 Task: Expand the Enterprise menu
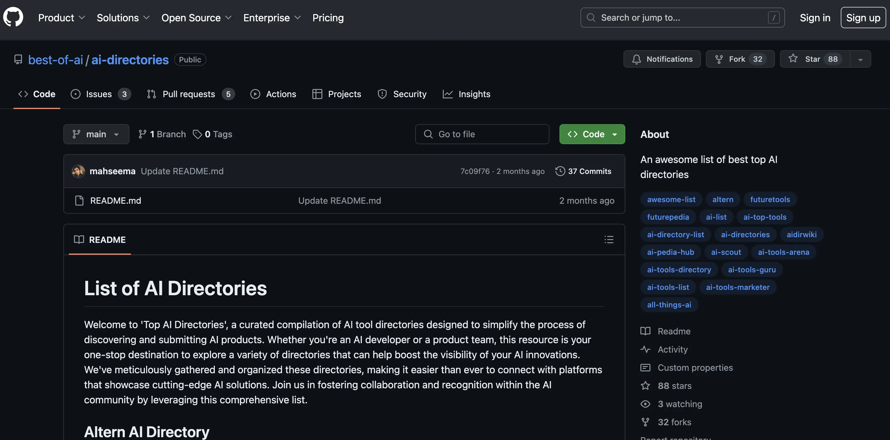point(272,18)
